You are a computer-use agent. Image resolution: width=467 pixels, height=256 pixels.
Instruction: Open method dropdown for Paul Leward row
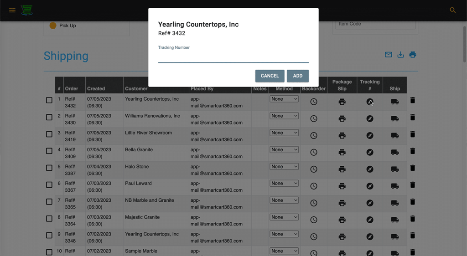point(284,183)
